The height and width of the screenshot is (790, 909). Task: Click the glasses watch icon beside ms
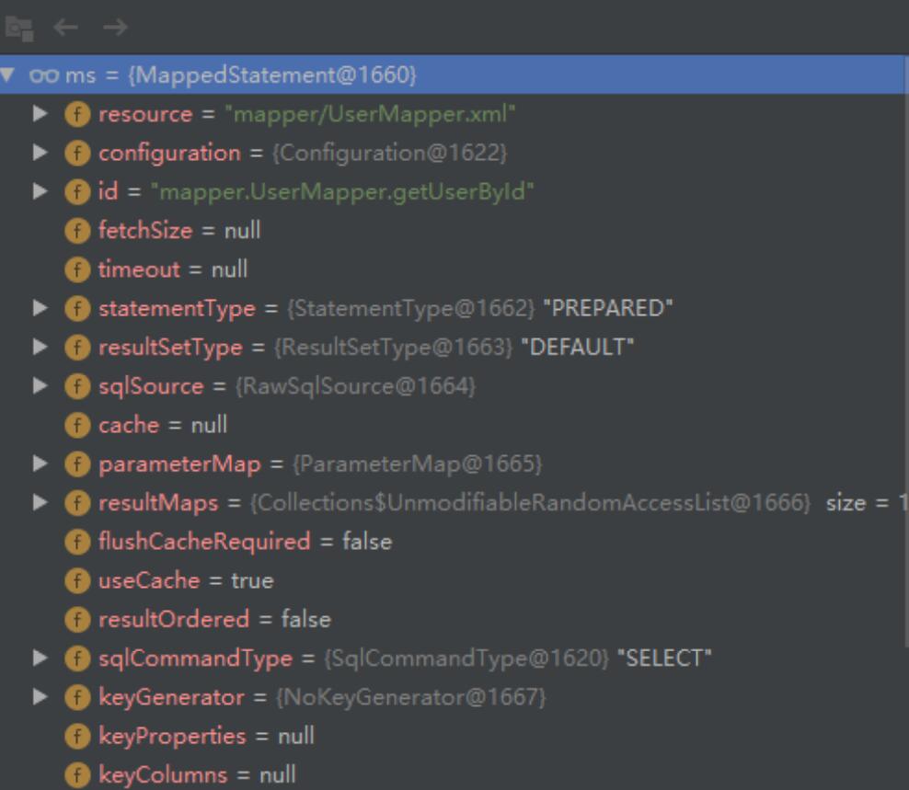46,75
